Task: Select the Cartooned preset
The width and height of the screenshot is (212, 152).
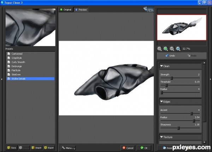Action: coord(30,54)
